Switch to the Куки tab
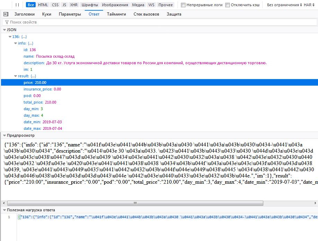 point(47,14)
